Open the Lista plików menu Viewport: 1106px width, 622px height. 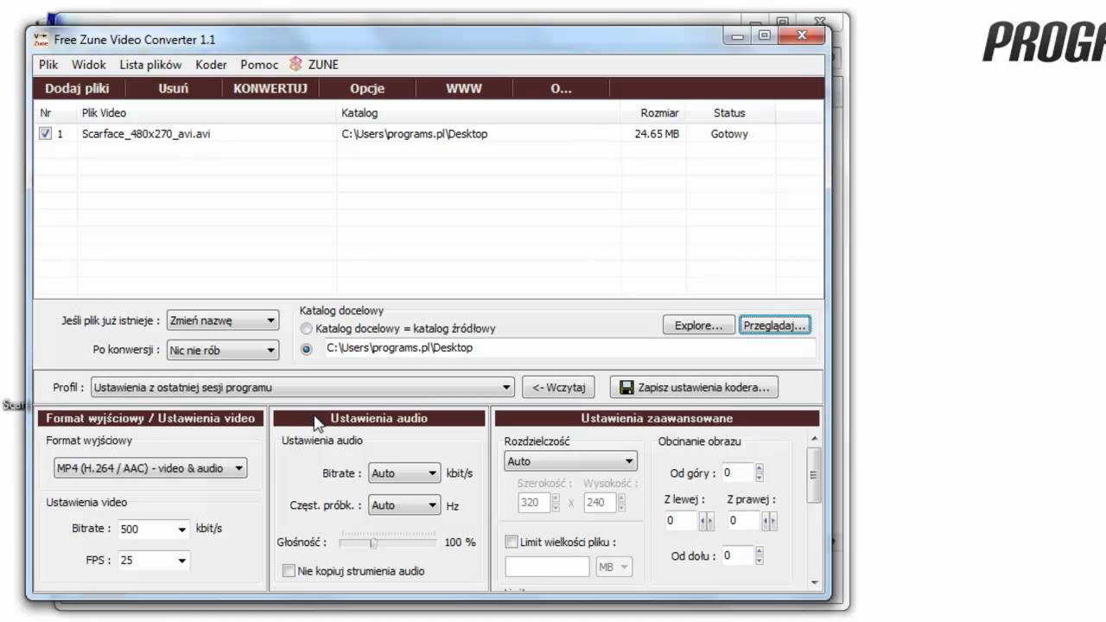coord(150,65)
